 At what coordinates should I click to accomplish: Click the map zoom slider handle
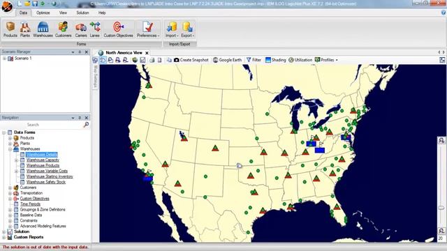click(x=441, y=208)
